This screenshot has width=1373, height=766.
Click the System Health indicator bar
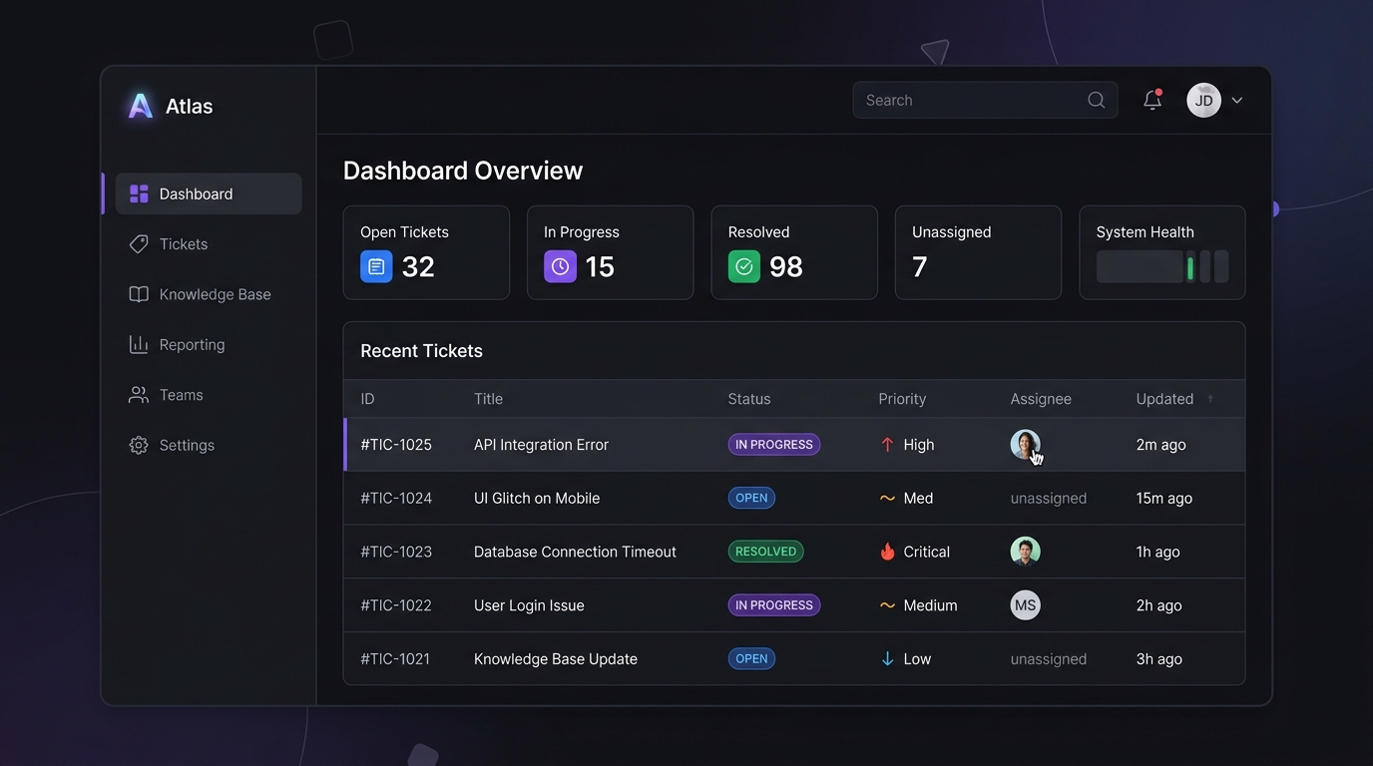click(1162, 266)
